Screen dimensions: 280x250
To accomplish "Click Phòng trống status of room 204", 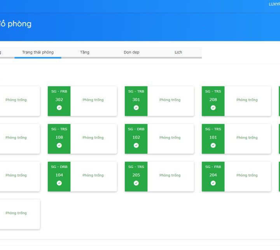I will pos(247,175).
